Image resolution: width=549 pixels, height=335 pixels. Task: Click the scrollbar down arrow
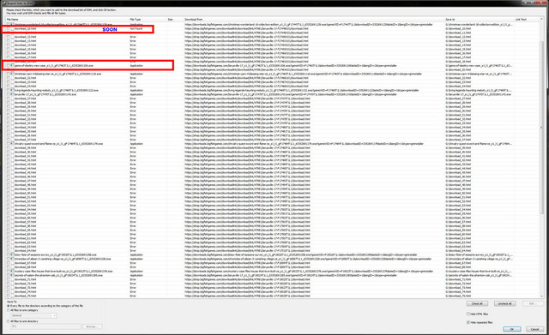[542, 296]
